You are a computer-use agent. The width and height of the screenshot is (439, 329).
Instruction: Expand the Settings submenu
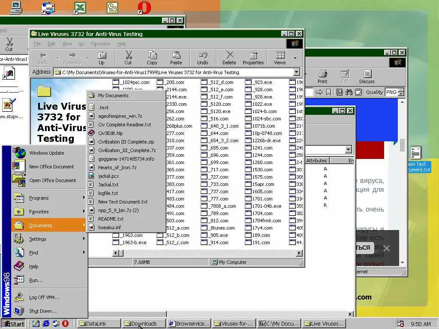pos(49,239)
